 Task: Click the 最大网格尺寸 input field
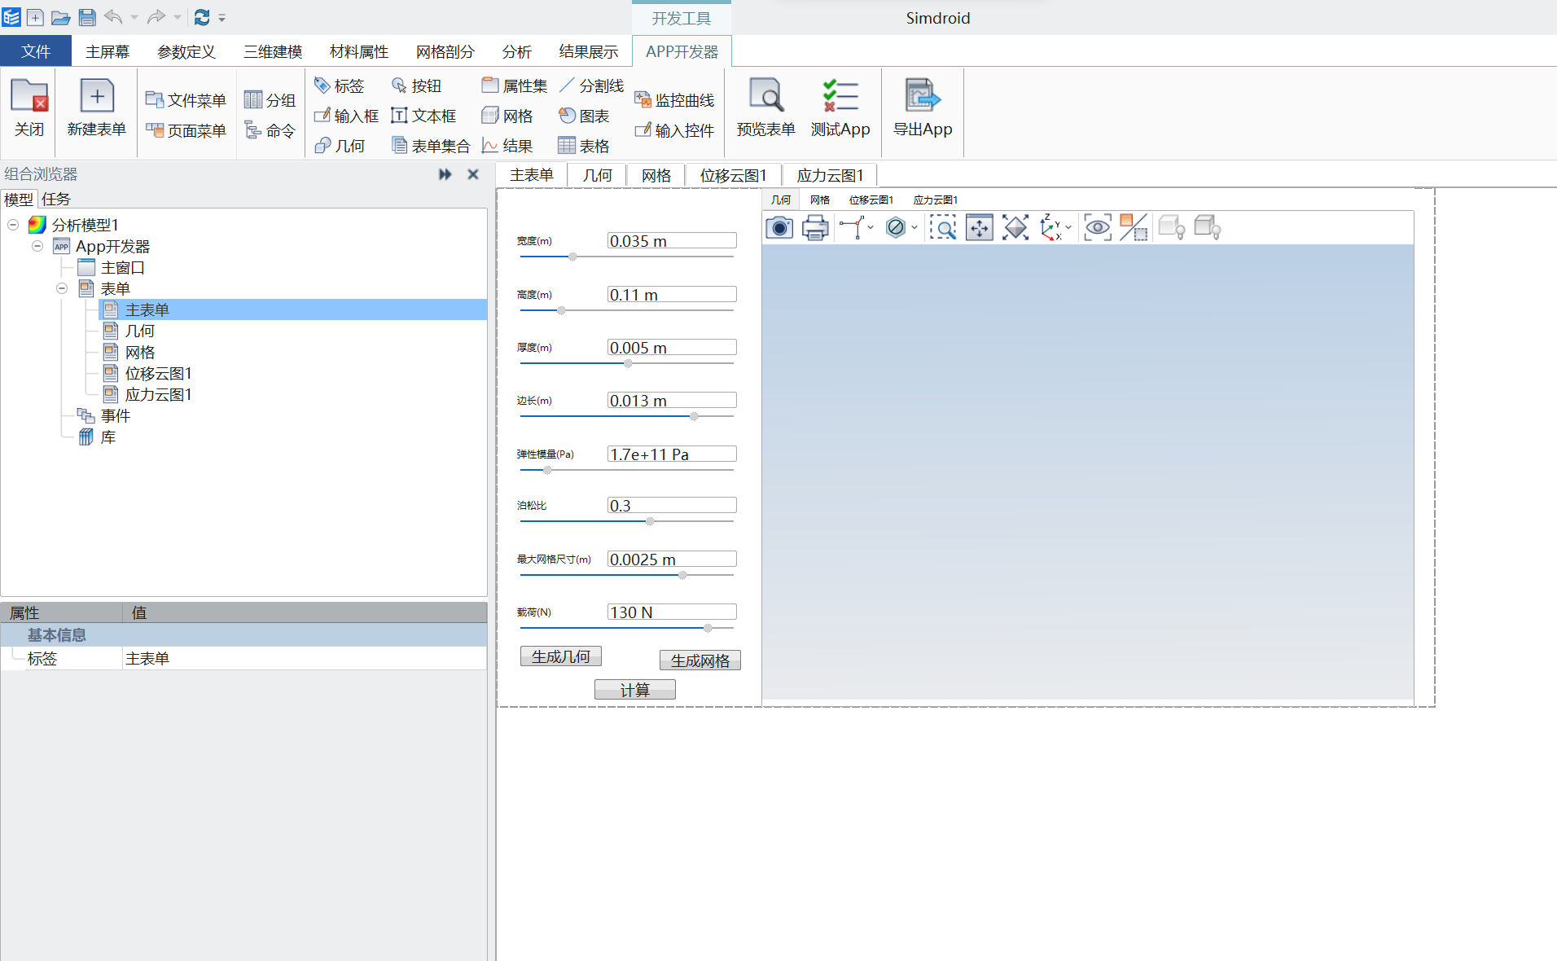pos(672,559)
